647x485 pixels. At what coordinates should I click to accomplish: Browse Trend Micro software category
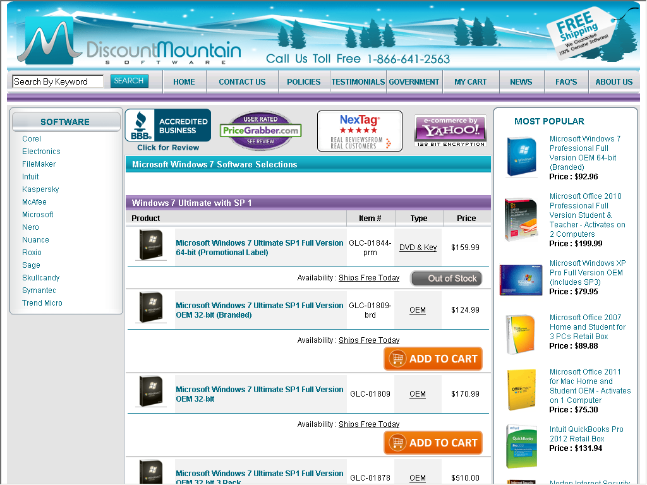(x=42, y=302)
